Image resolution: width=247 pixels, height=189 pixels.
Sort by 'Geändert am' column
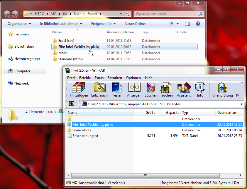coord(229,112)
